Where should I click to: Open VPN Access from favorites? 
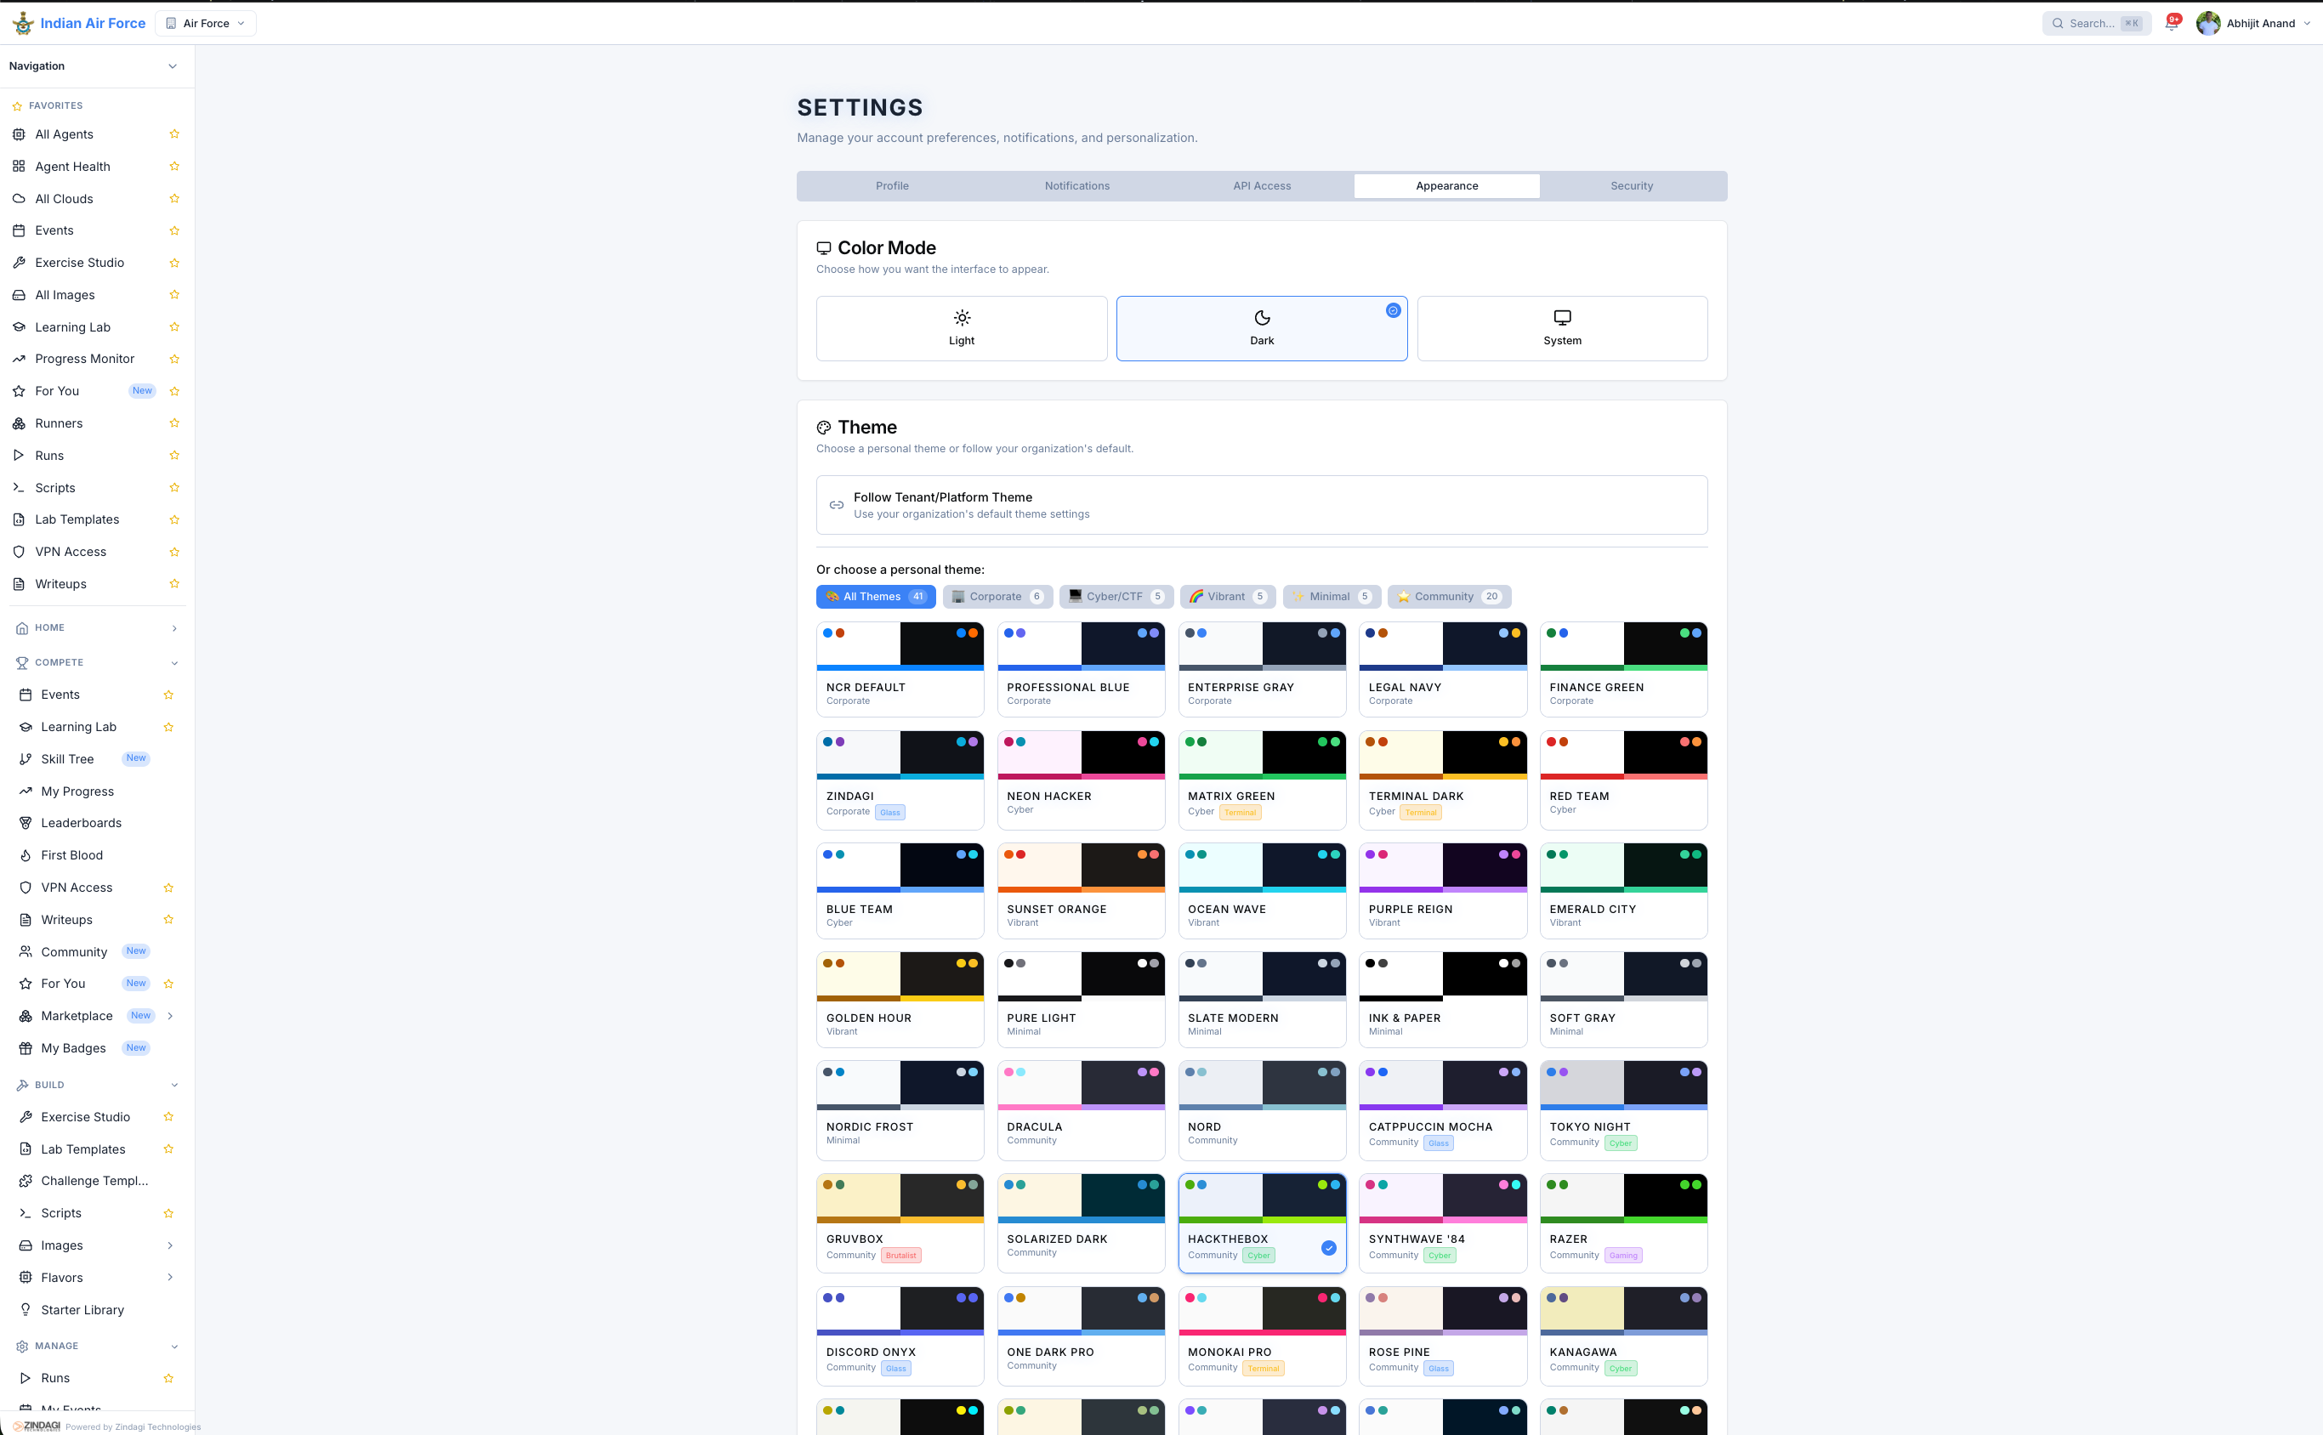coord(71,551)
